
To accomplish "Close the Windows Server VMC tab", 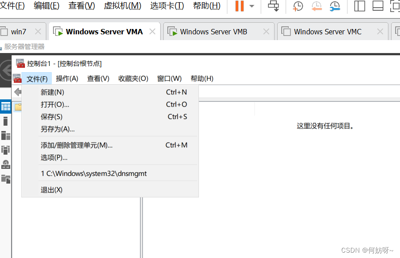I will tap(380, 32).
